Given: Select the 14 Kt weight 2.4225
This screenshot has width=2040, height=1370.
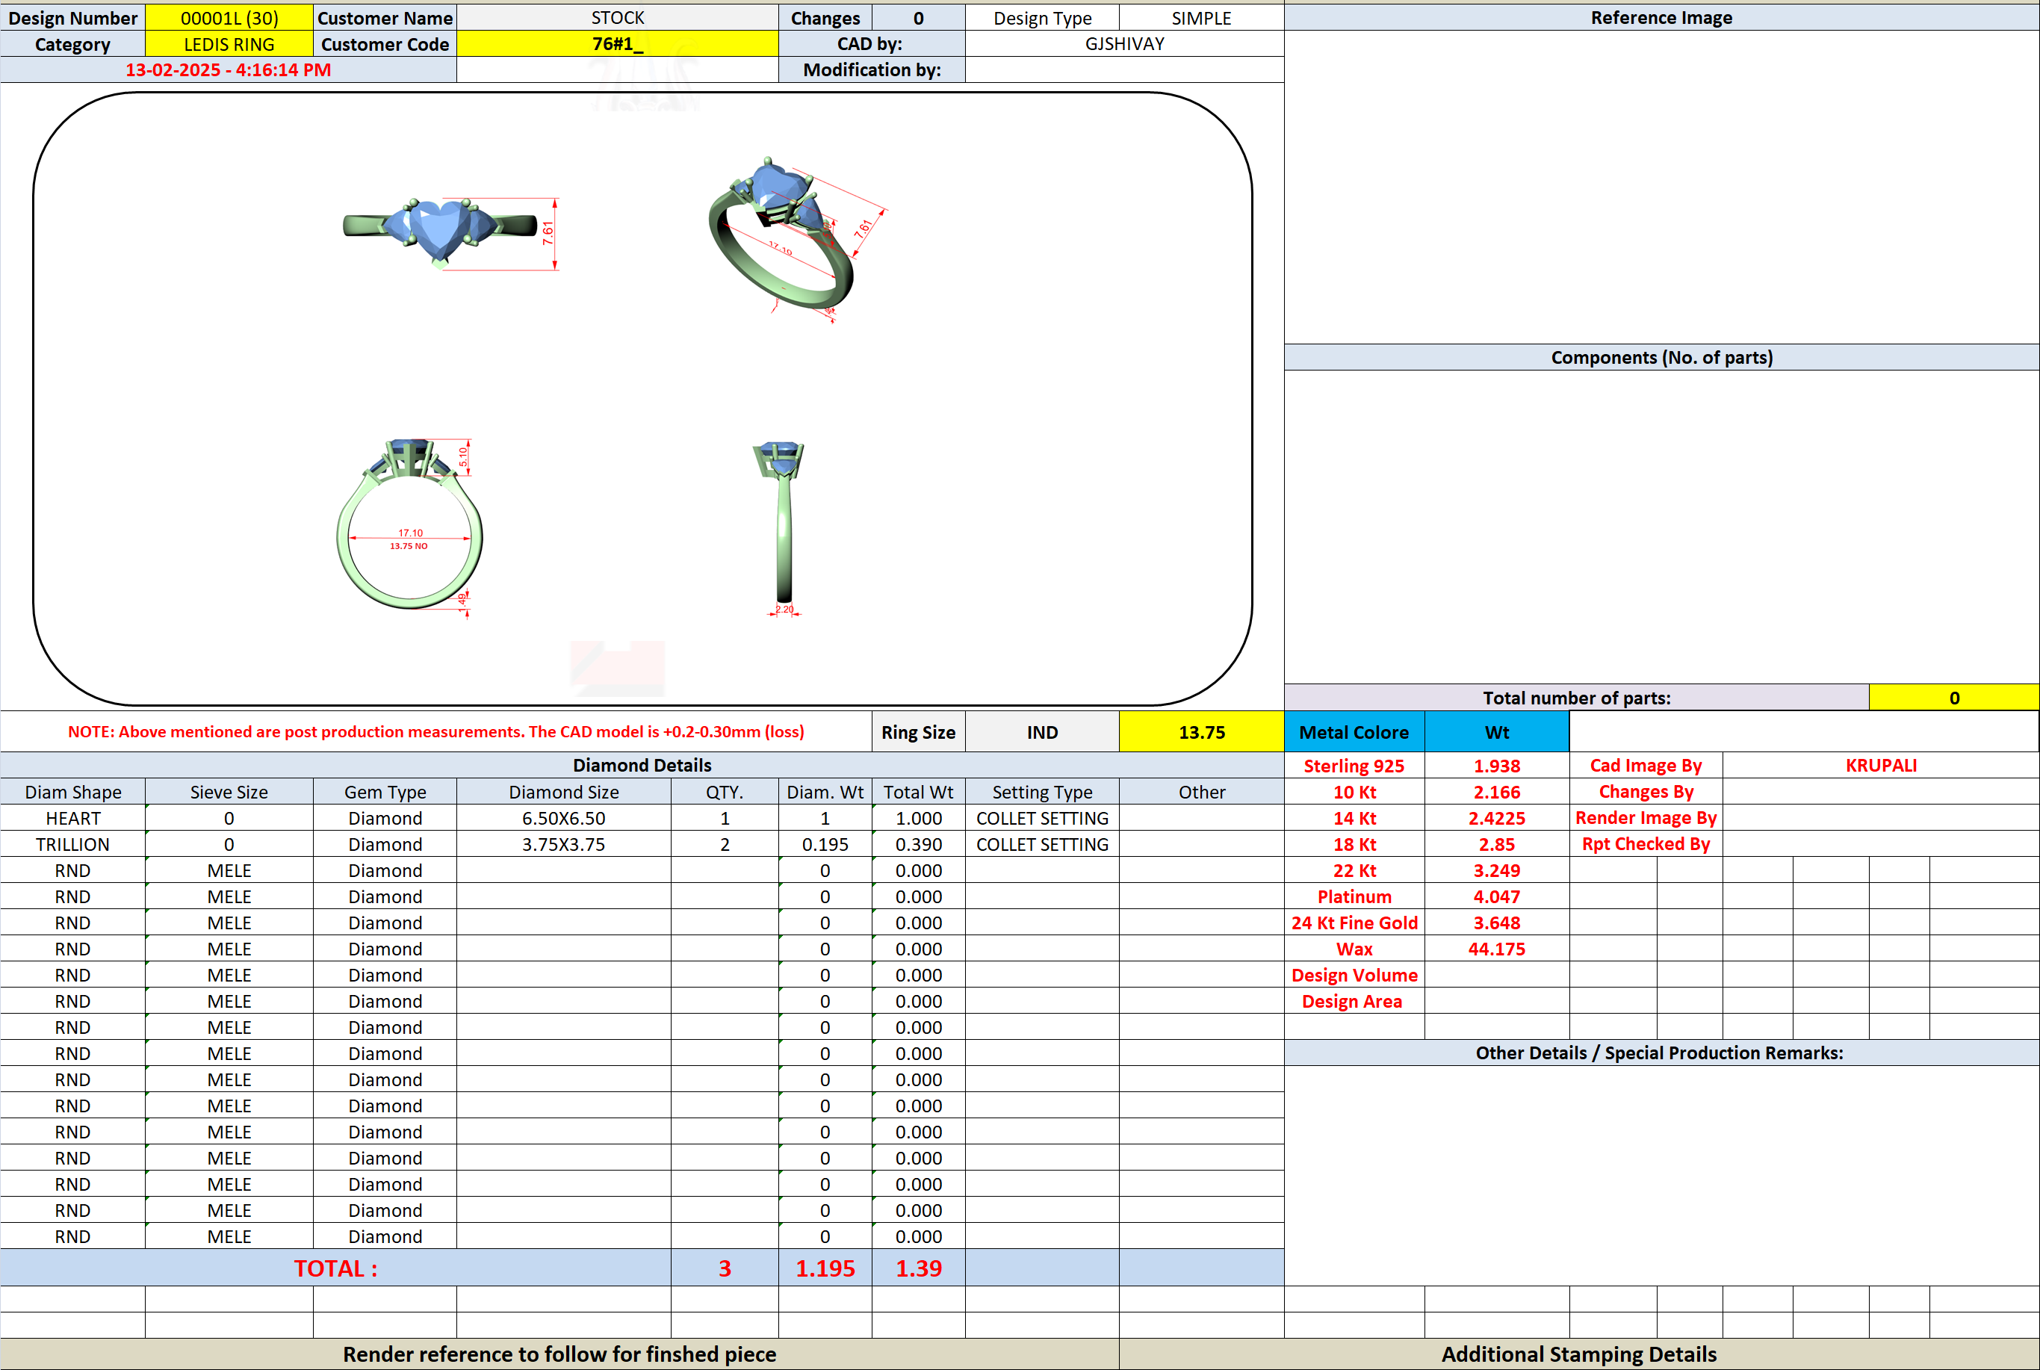Looking at the screenshot, I should pyautogui.click(x=1497, y=818).
